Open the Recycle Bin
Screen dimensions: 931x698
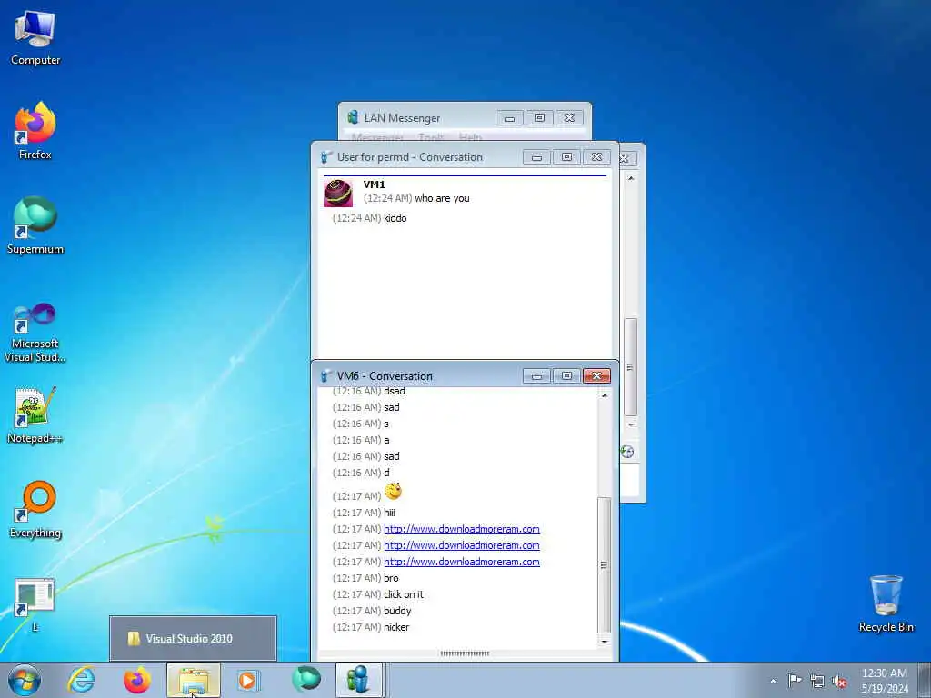886,603
